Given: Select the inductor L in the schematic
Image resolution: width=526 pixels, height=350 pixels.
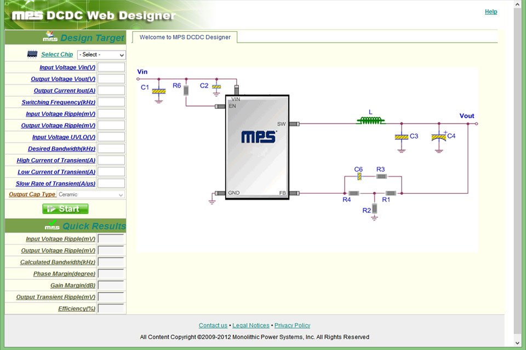Looking at the screenshot, I should click(371, 120).
